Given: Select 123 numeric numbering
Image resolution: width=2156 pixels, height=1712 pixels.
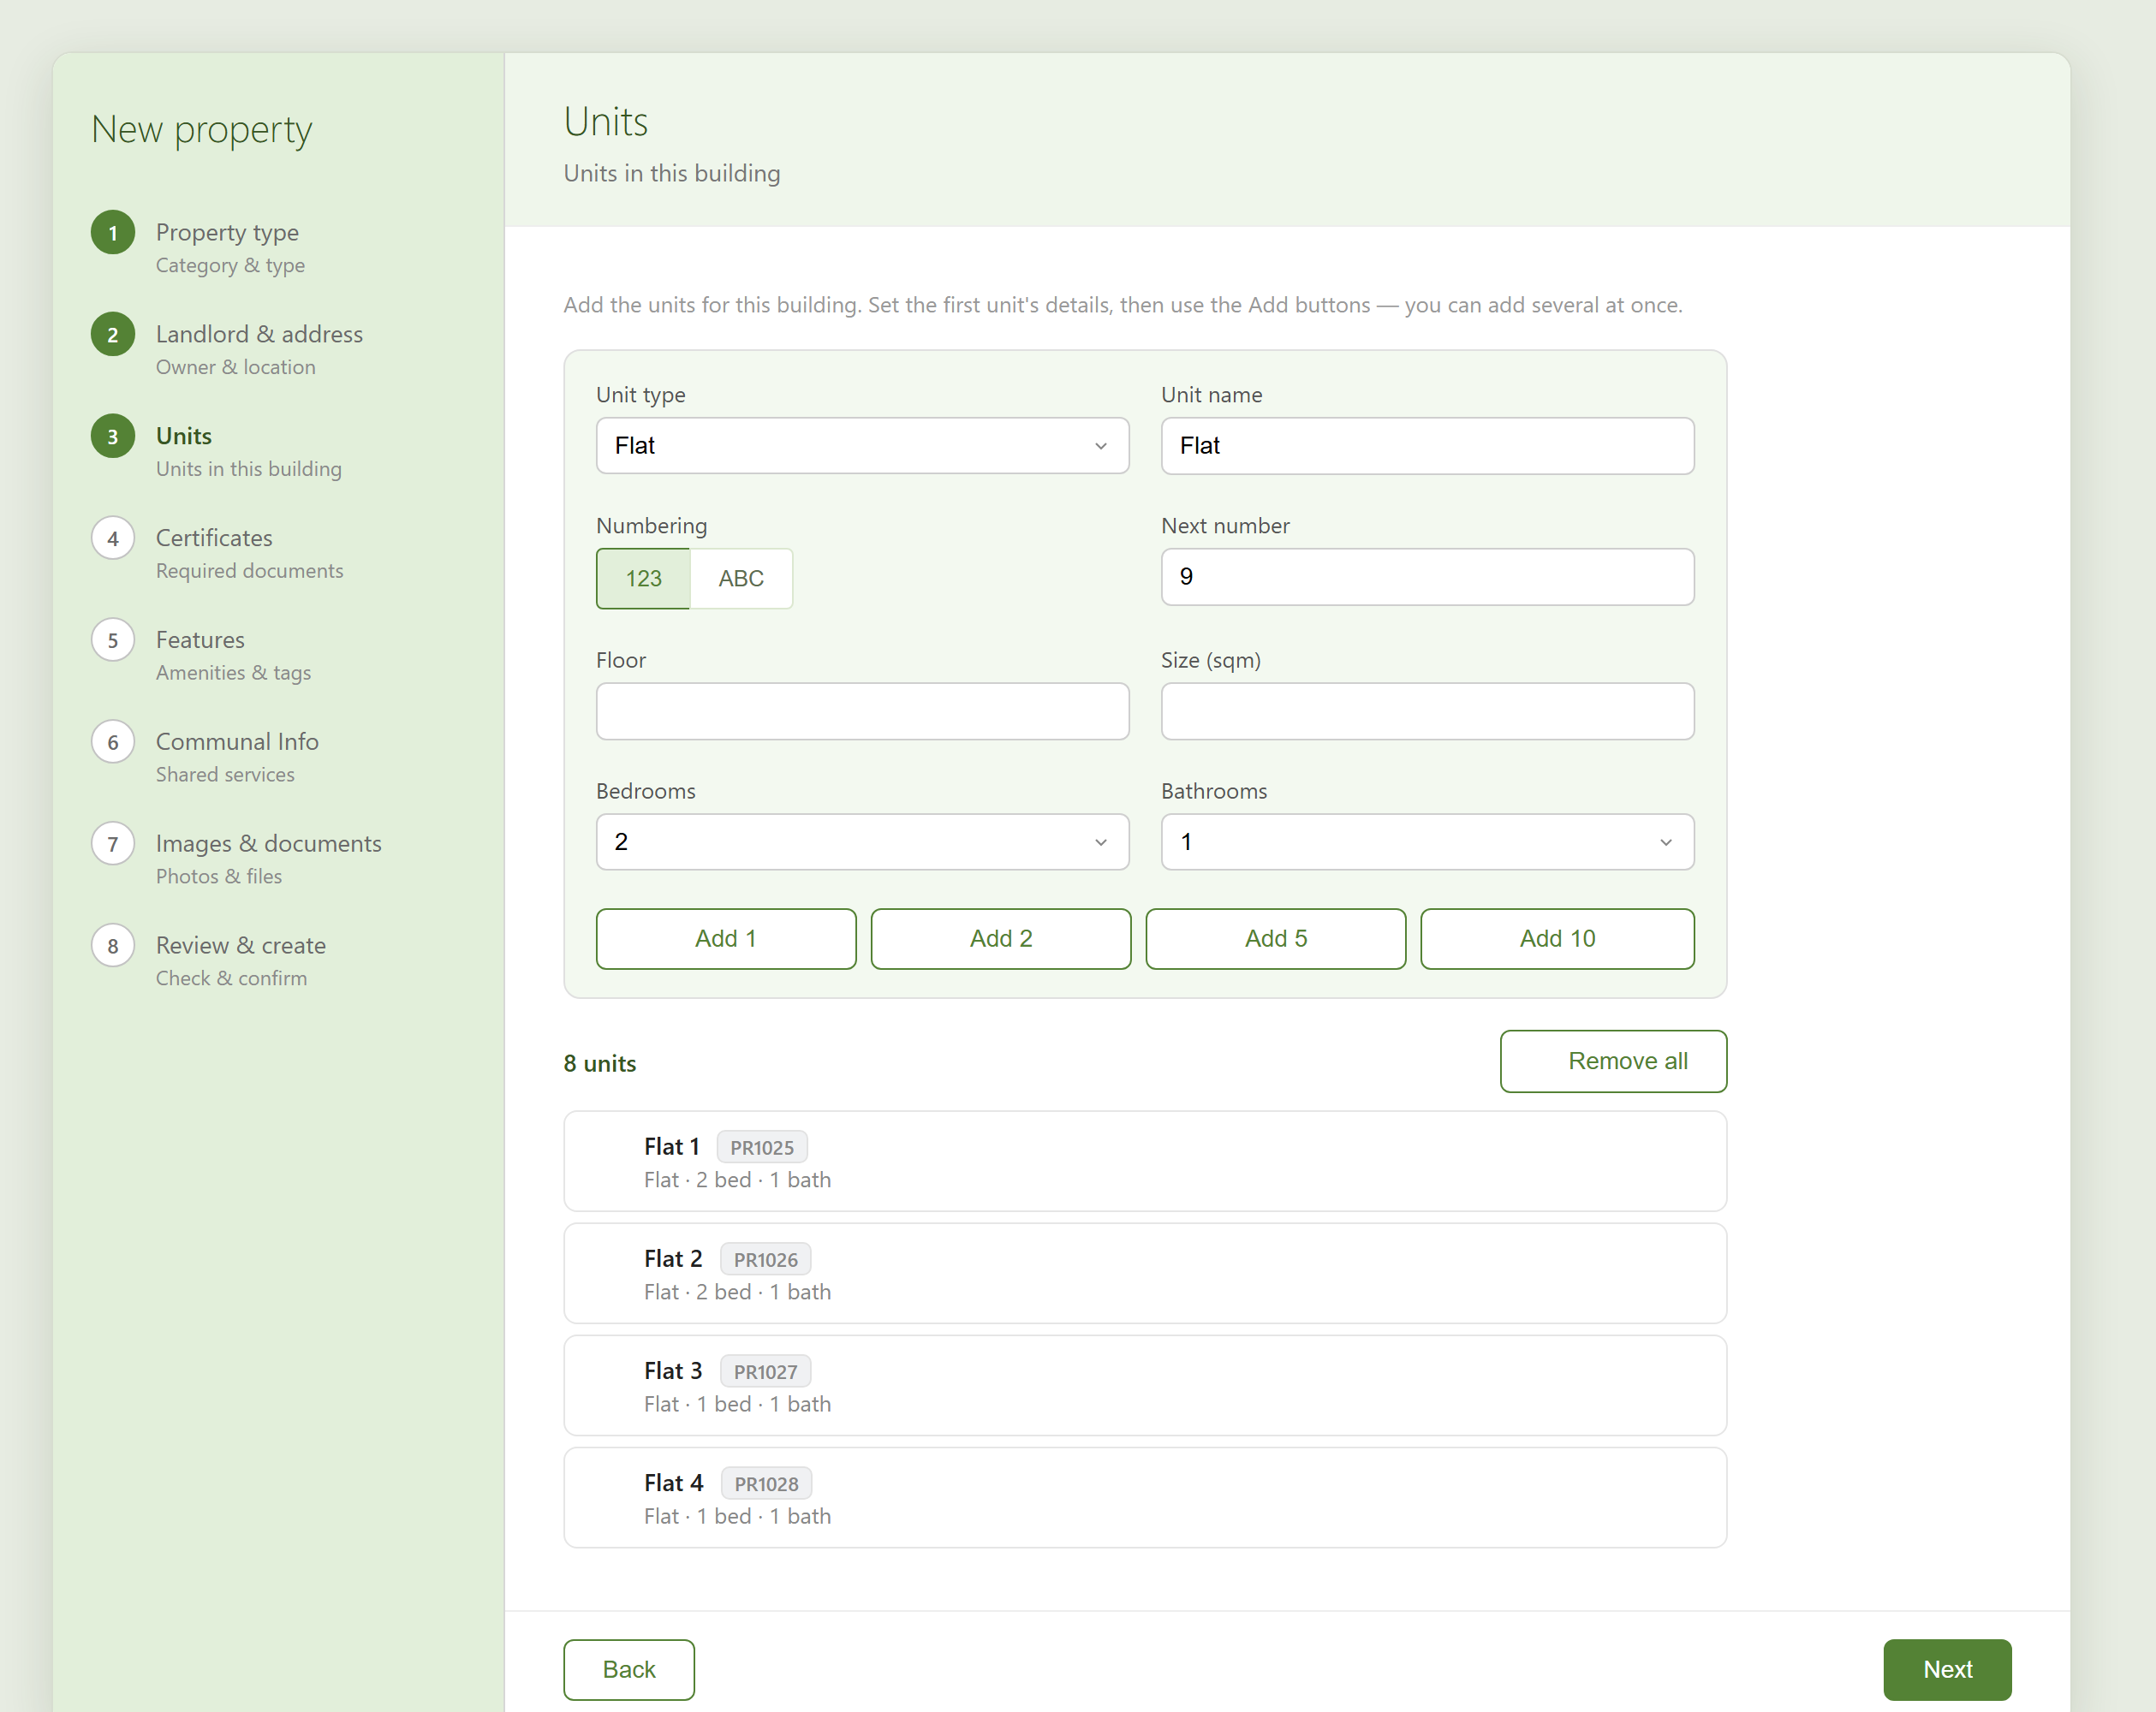Looking at the screenshot, I should tap(643, 578).
